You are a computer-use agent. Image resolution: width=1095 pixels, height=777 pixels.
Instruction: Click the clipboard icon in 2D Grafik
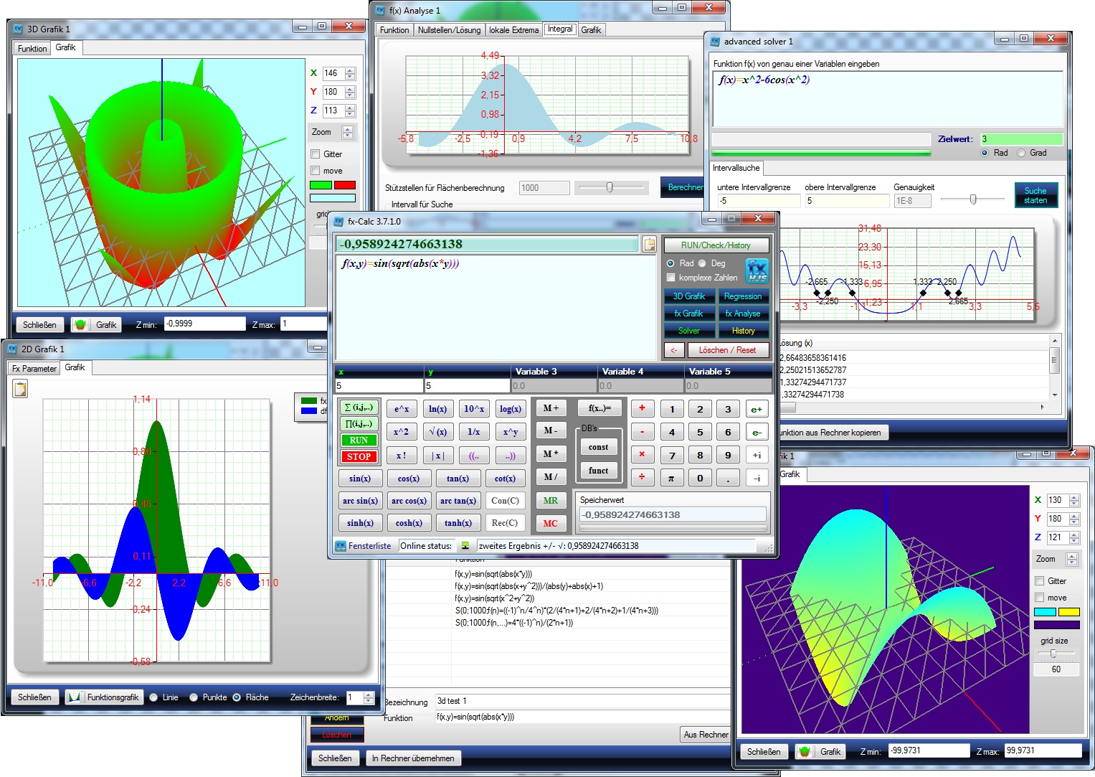pos(20,389)
